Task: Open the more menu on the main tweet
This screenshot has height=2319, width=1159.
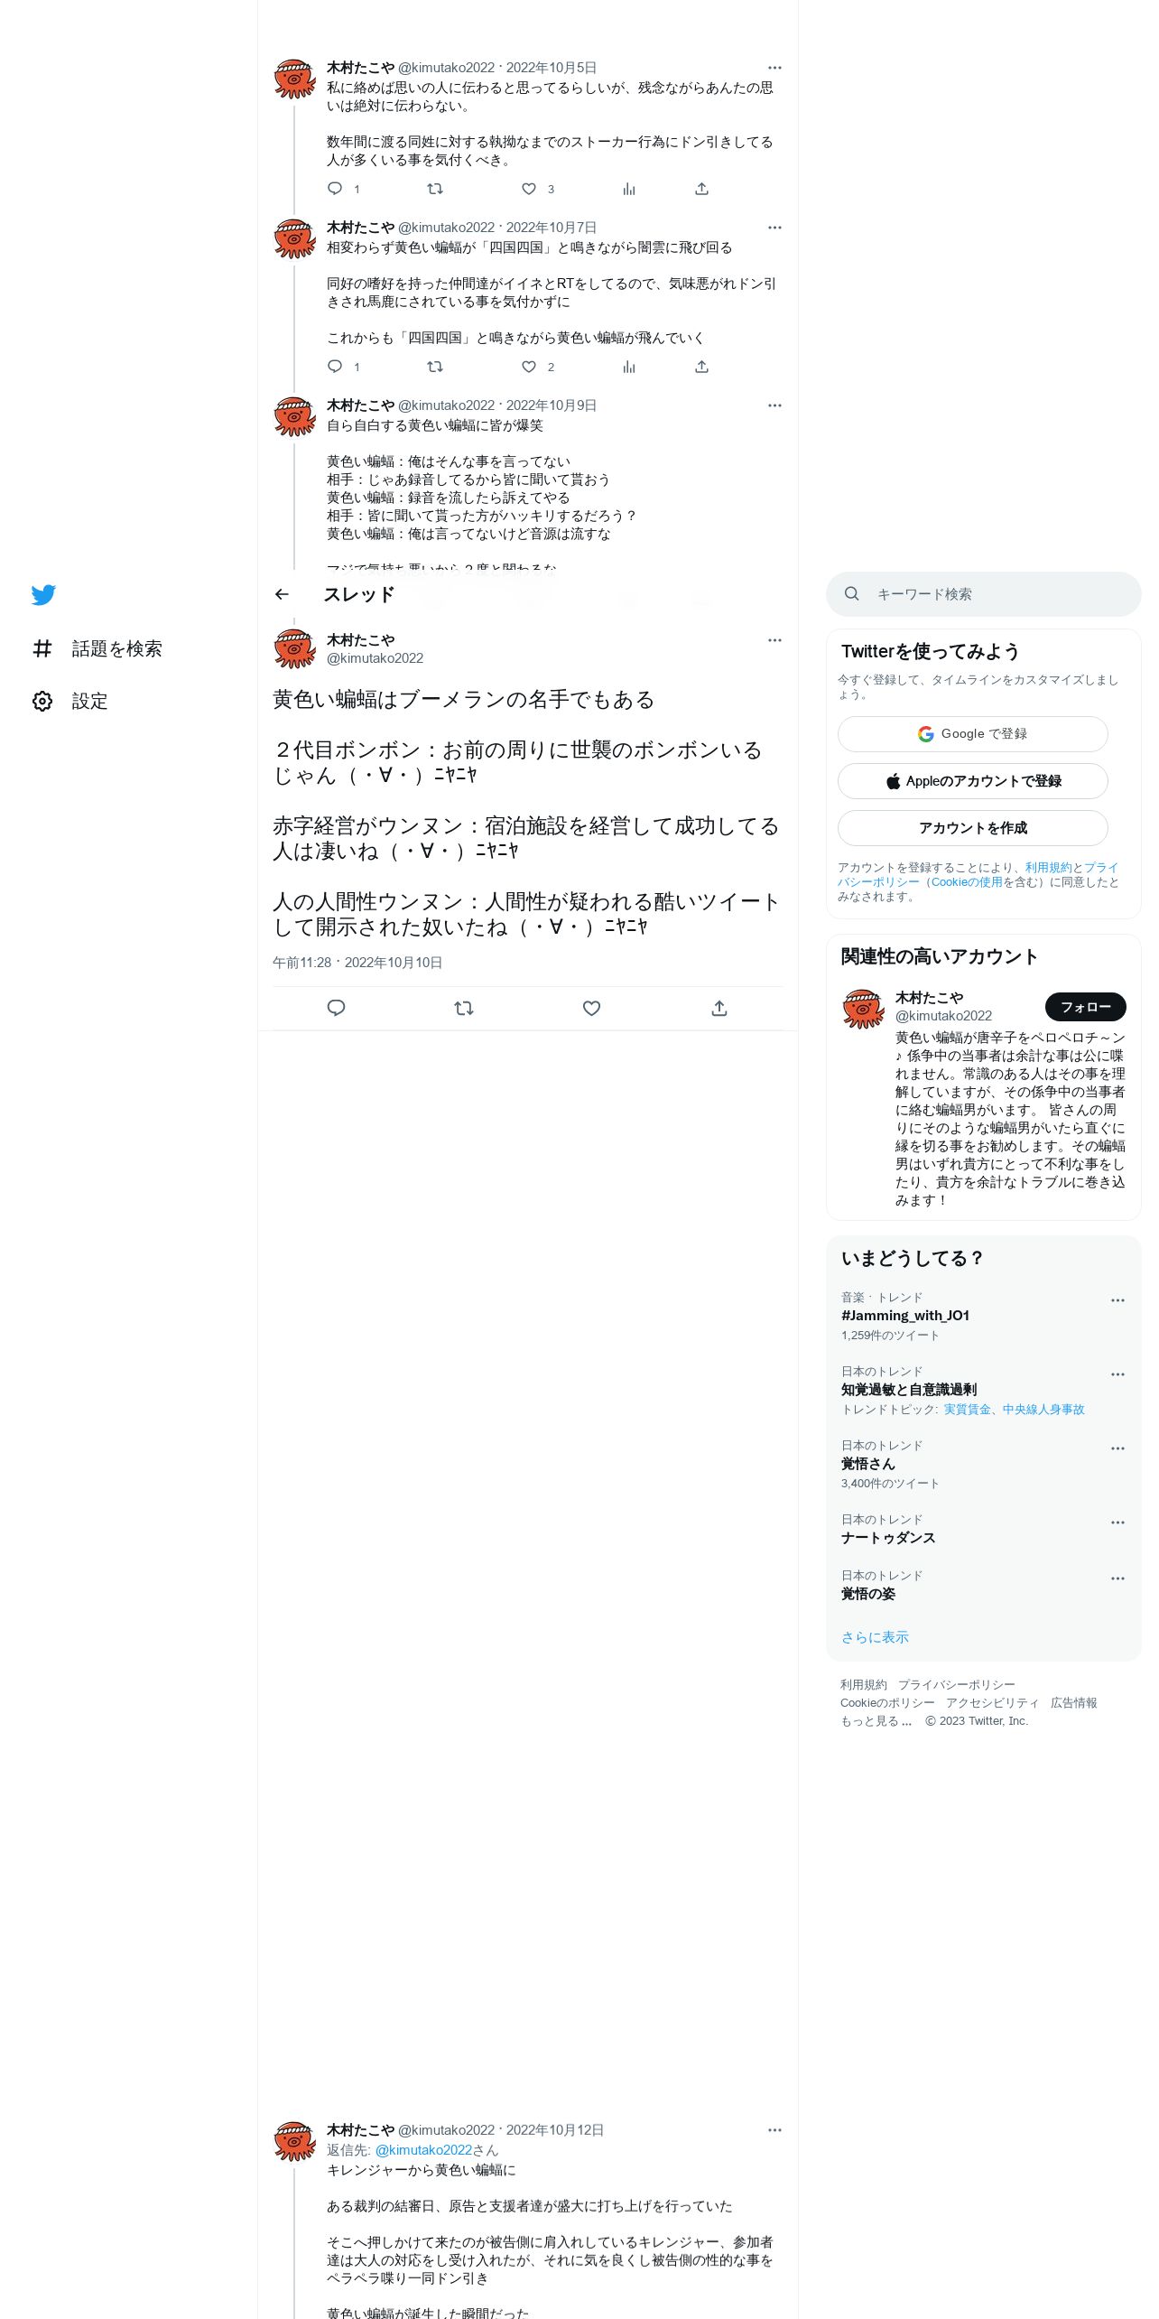Action: click(774, 640)
